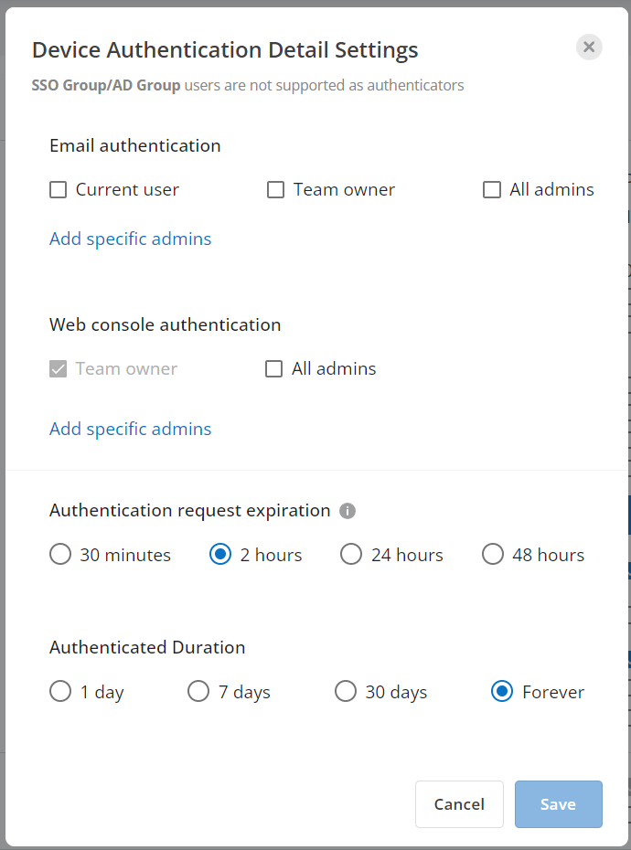Choose 30 days authenticated duration
631x850 pixels.
346,692
